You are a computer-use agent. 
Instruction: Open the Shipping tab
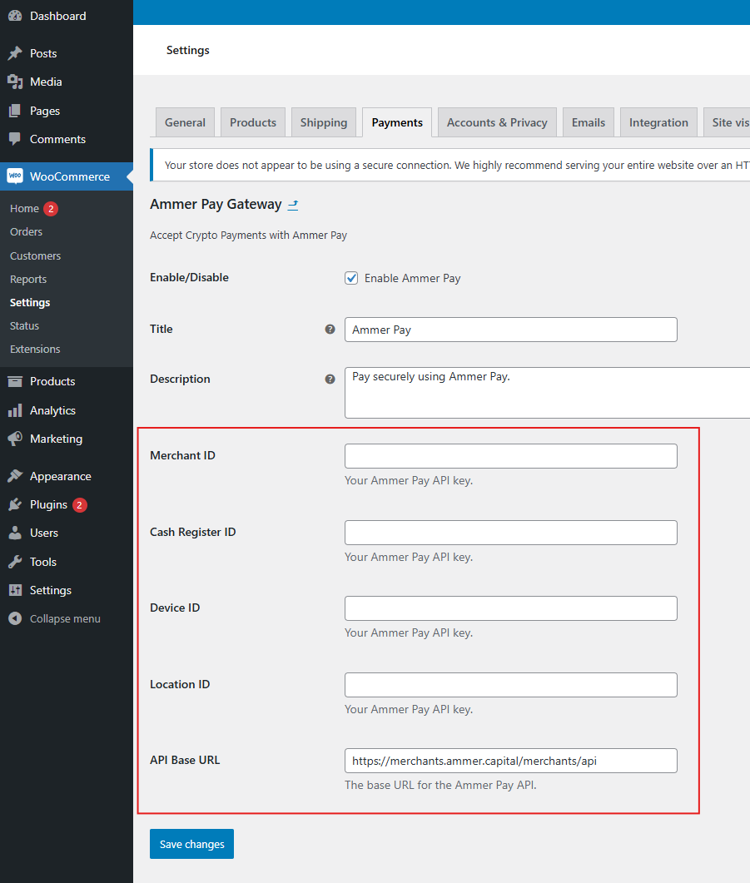[x=324, y=122]
